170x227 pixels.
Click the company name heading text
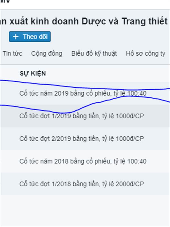click(x=84, y=22)
